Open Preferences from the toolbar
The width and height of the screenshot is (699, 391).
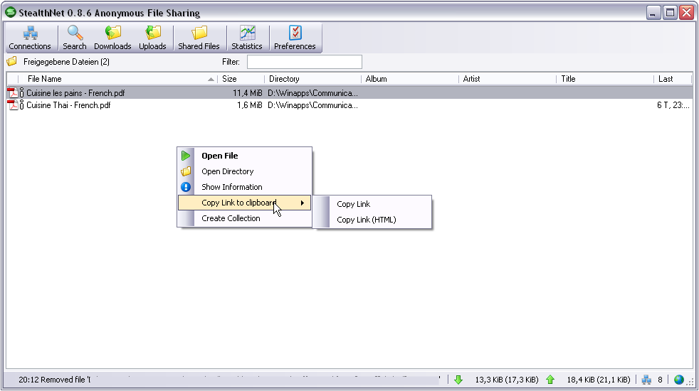click(x=295, y=38)
